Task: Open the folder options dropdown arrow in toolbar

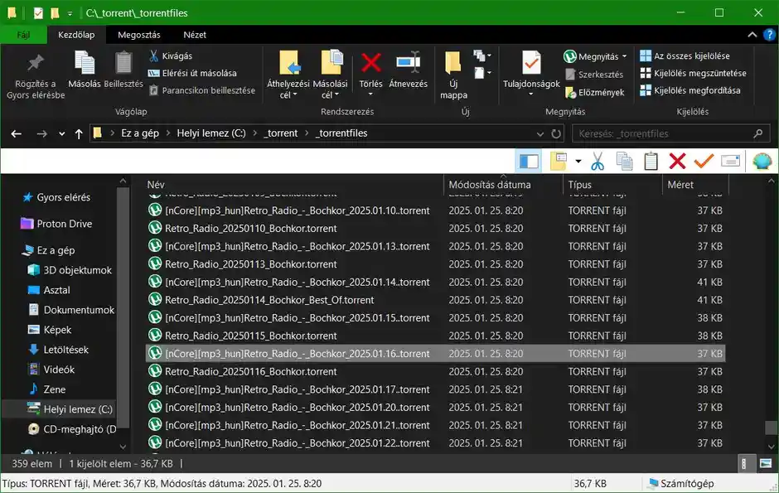Action: point(578,161)
